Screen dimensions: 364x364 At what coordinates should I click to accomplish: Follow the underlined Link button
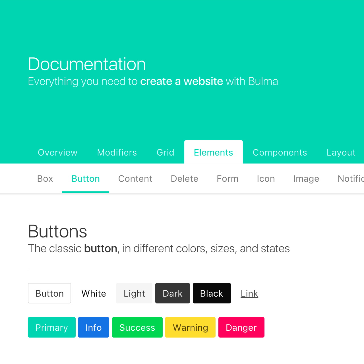pyautogui.click(x=249, y=293)
